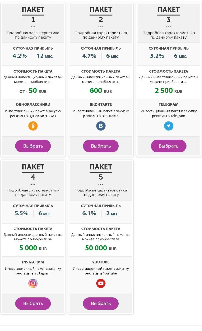
Task: Choose Пакет 1 with Выбрать button
Action: pyautogui.click(x=33, y=146)
